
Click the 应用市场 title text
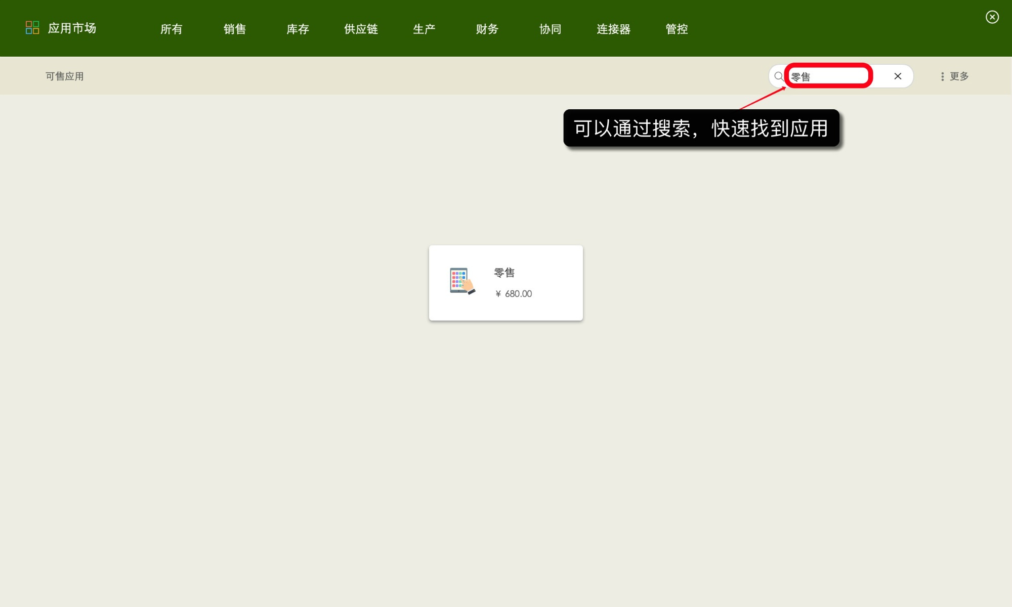point(72,28)
